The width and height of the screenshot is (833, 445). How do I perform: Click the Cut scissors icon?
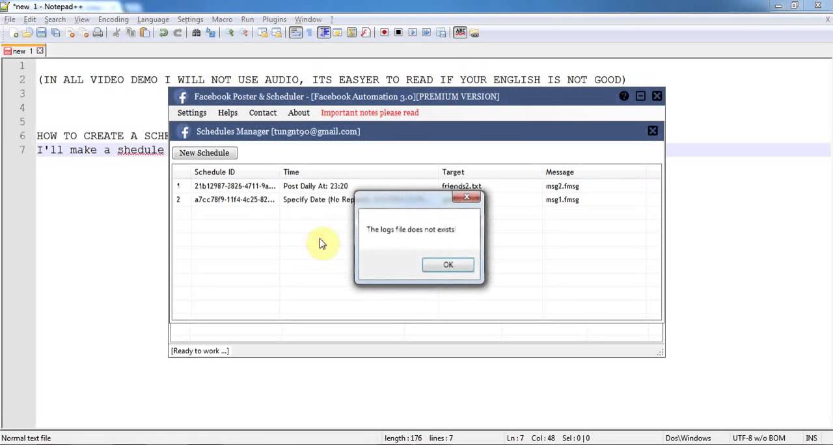[x=116, y=33]
